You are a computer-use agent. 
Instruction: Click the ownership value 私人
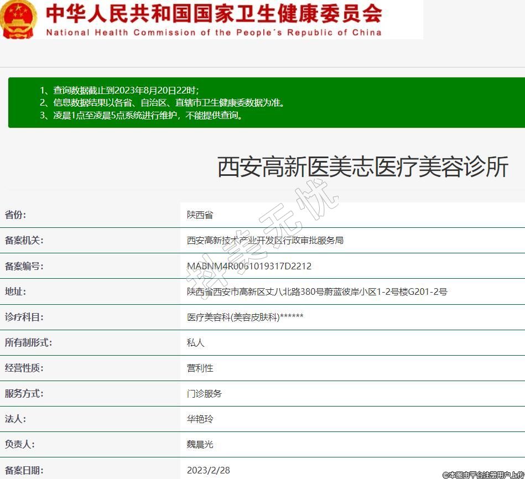(x=196, y=343)
